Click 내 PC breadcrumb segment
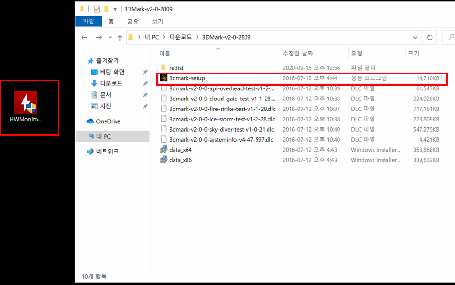The image size is (455, 285). tap(152, 37)
